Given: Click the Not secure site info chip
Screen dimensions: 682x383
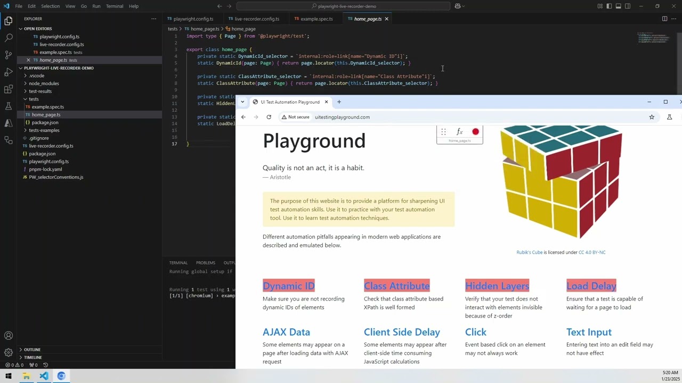Looking at the screenshot, I should coord(296,117).
